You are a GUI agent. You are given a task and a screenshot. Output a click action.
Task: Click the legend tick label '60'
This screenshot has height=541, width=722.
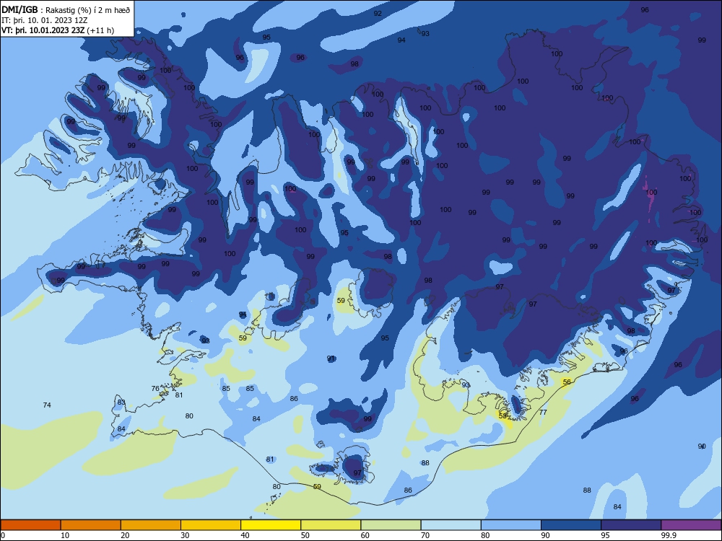(x=365, y=535)
